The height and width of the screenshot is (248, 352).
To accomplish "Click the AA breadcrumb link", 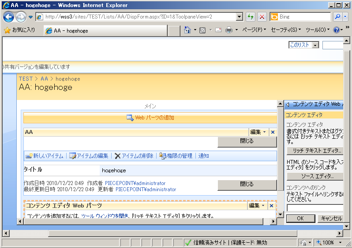I will click(44, 79).
